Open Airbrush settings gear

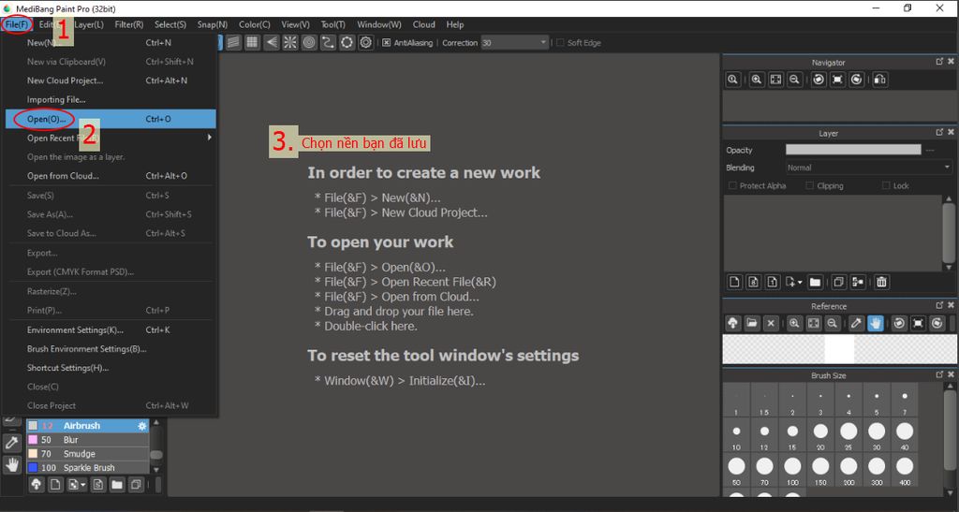point(142,426)
